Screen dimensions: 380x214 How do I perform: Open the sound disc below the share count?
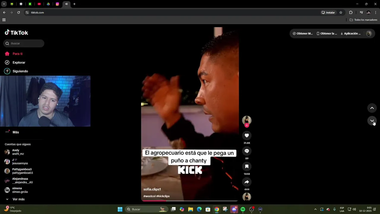point(247,197)
